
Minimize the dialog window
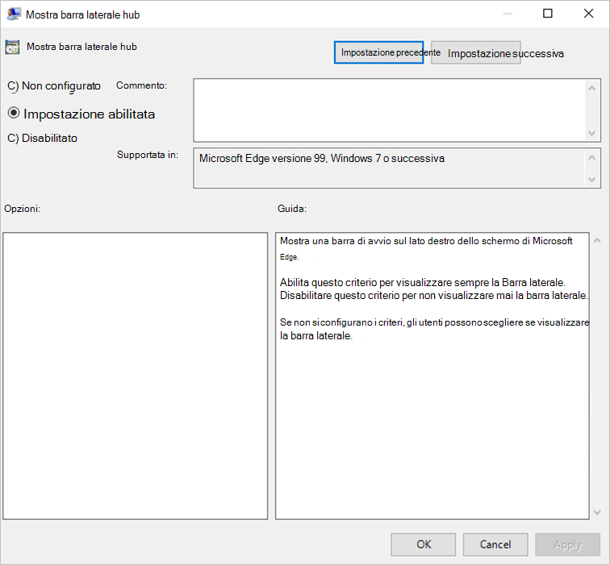click(508, 14)
